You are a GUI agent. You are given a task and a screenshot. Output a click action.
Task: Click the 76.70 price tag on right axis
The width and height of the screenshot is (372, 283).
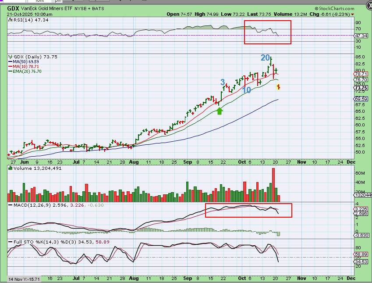pos(361,79)
